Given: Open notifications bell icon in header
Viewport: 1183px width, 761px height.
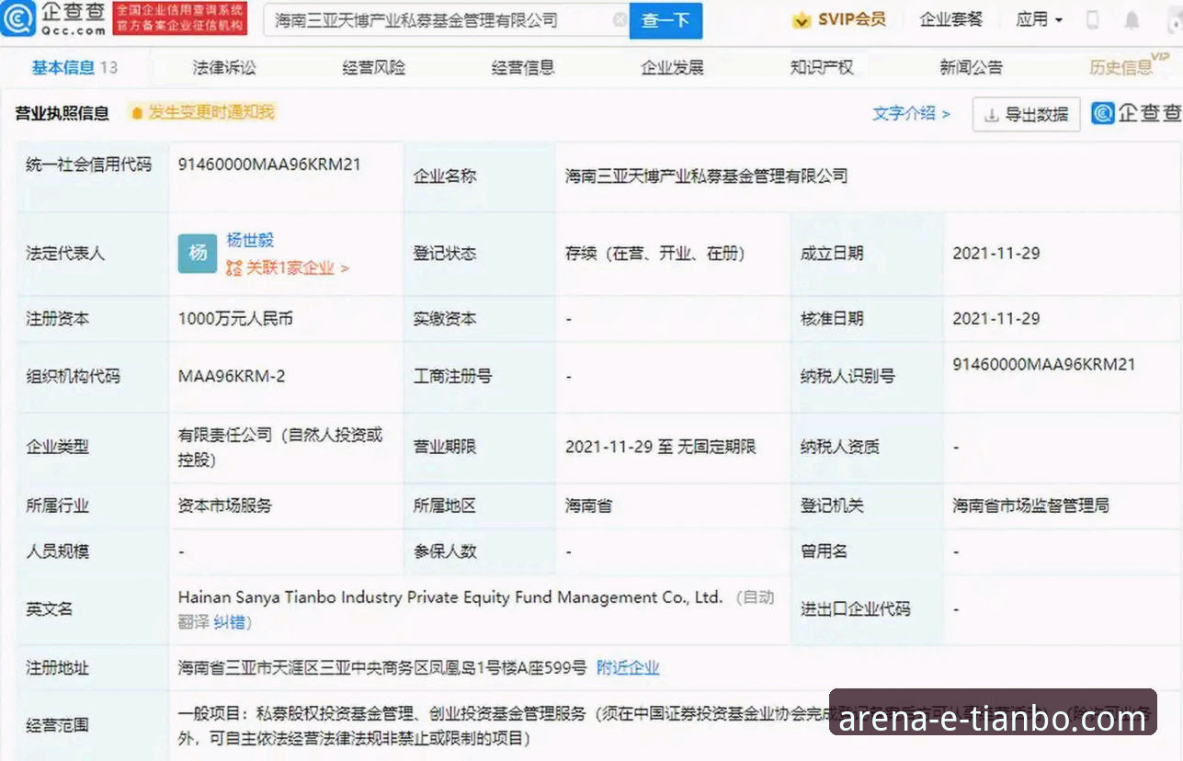Looking at the screenshot, I should coord(1132,19).
